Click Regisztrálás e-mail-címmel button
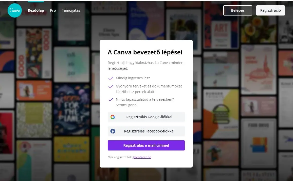 click(x=146, y=145)
